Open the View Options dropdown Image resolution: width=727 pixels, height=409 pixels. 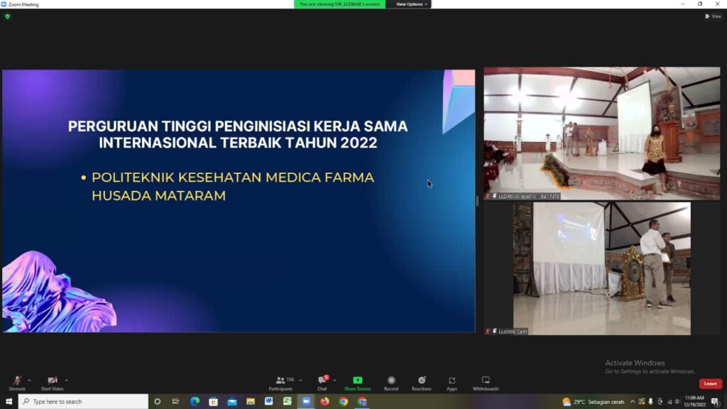[411, 4]
